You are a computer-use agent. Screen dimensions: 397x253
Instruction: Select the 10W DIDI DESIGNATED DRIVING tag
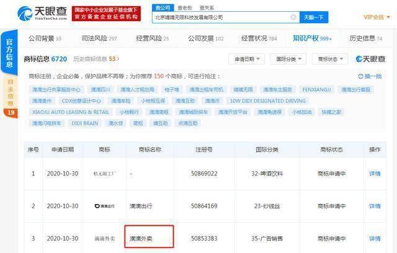pyautogui.click(x=268, y=100)
